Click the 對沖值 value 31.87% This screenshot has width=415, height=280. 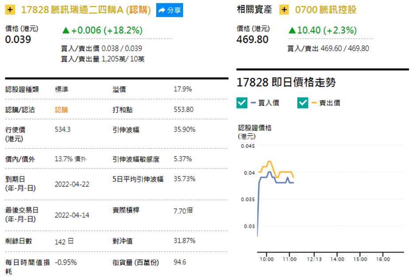184,241
